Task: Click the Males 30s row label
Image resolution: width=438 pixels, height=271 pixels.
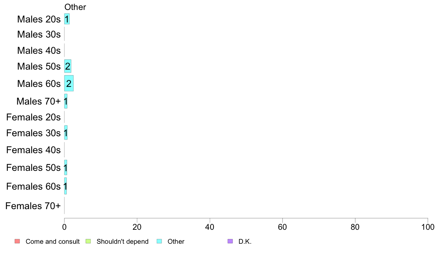Action: point(39,34)
